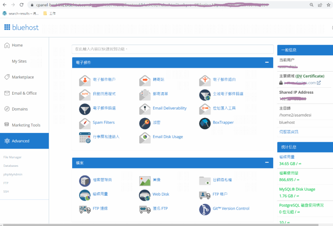
Task: Click the 轉寄站 forwarders icon
Action: pyautogui.click(x=145, y=80)
